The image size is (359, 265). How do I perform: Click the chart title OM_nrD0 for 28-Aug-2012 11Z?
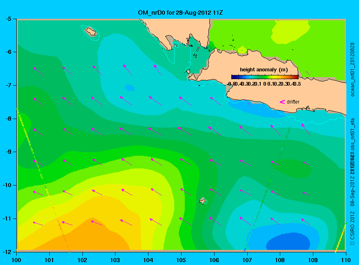[180, 13]
